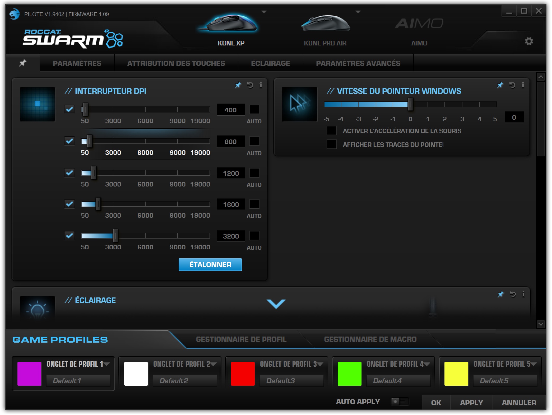The width and height of the screenshot is (552, 415).
Task: Reset the Vitesse du pointeur Windows panel
Action: [512, 85]
